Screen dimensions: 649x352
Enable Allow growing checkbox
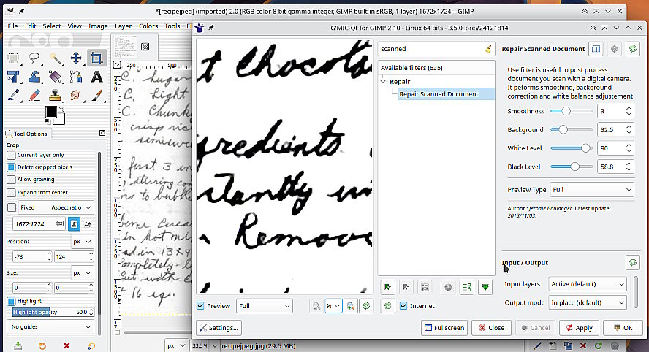(x=11, y=180)
